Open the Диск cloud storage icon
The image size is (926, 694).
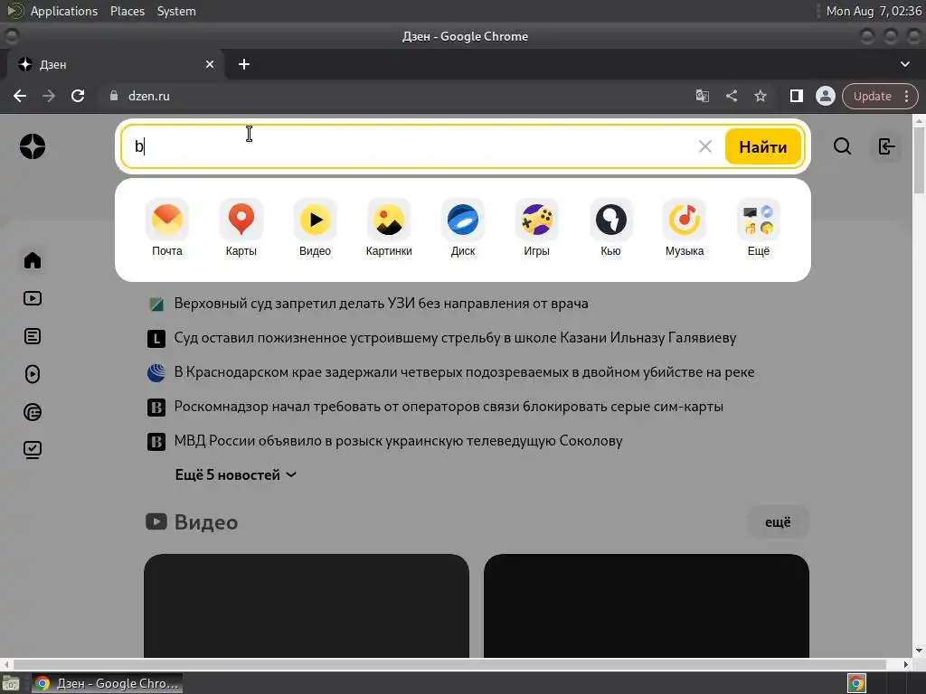pos(462,227)
